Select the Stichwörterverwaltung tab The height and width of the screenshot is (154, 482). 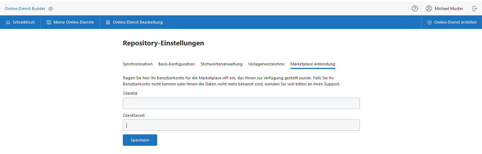[221, 64]
